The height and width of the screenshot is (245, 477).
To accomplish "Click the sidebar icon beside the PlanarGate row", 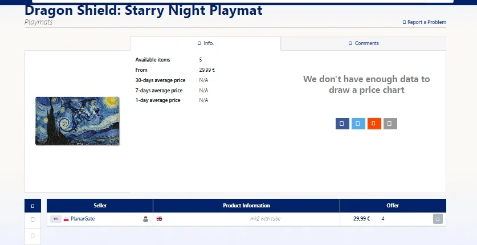I will tap(33, 219).
